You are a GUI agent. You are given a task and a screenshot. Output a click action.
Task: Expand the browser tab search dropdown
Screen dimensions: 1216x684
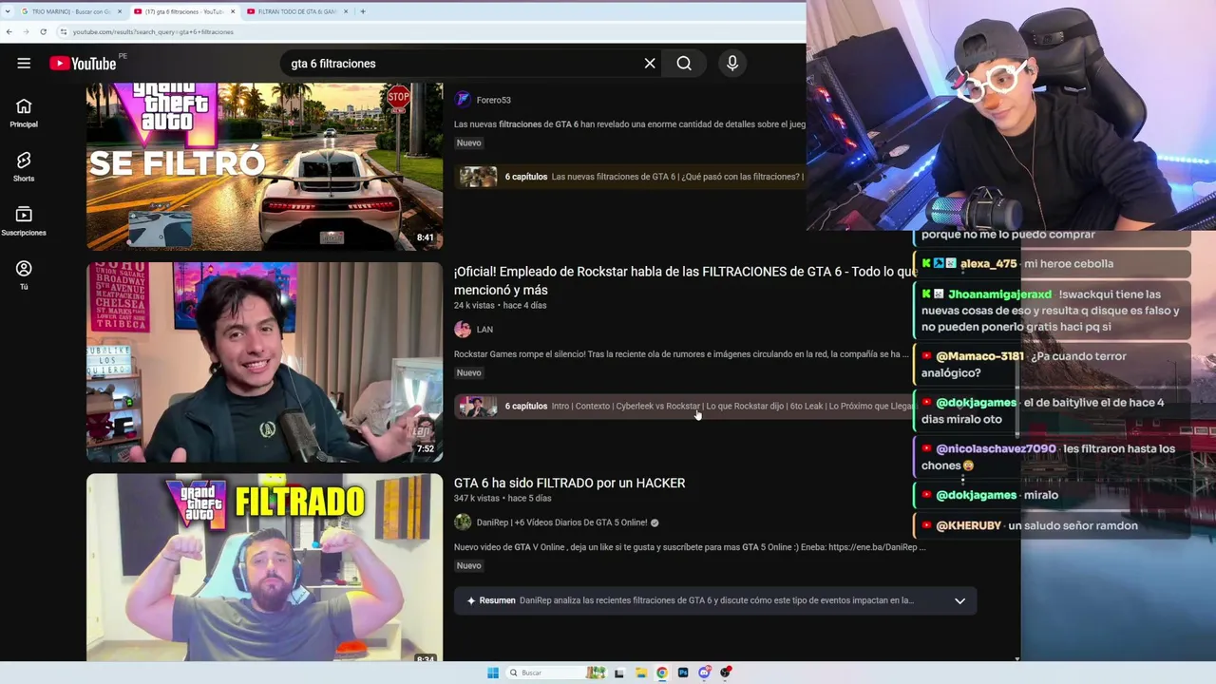[x=9, y=11]
